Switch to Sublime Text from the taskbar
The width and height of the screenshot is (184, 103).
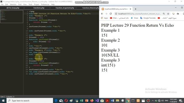click(133, 100)
